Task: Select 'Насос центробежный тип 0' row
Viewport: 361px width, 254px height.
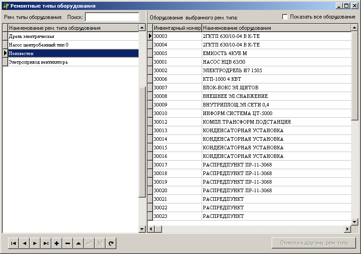Action: point(73,45)
